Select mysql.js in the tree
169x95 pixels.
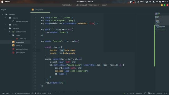19,46
